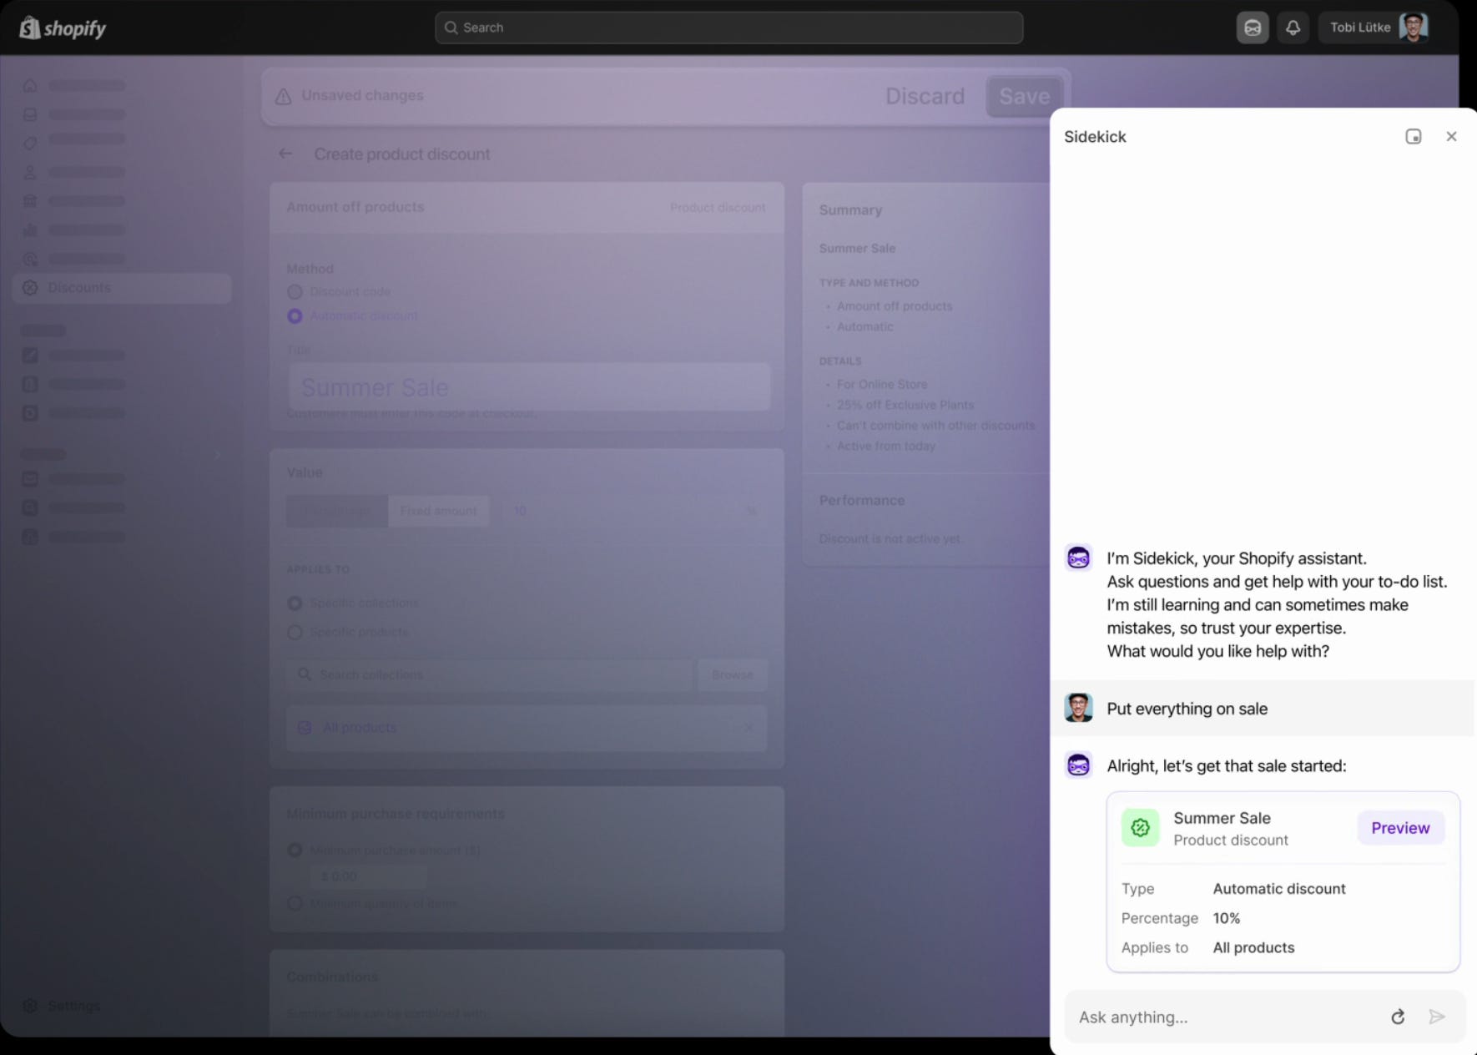
Task: Select the Discount code method
Action: coord(295,292)
